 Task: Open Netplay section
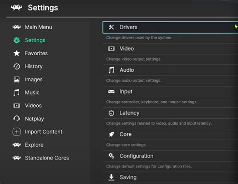point(34,119)
